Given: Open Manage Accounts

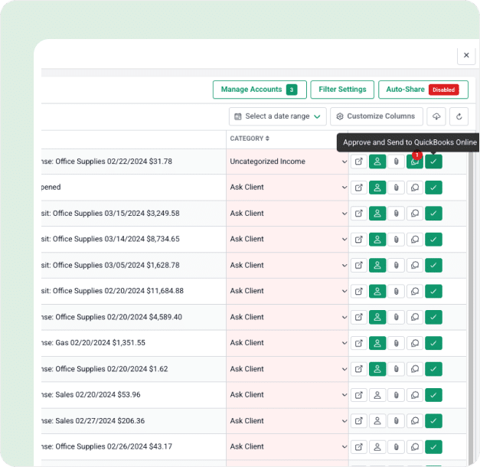Looking at the screenshot, I should pos(260,90).
